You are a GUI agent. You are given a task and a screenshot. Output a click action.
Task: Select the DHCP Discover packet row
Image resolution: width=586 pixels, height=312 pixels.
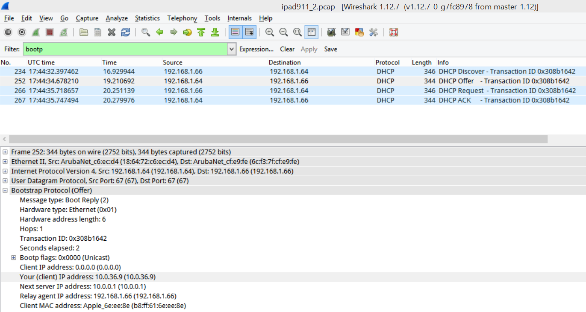click(293, 71)
